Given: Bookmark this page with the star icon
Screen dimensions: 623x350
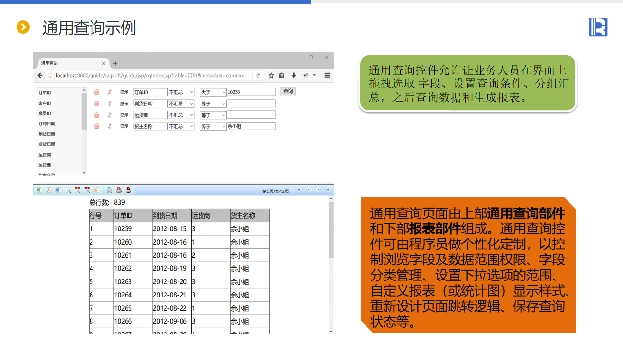Looking at the screenshot, I should pyautogui.click(x=271, y=75).
